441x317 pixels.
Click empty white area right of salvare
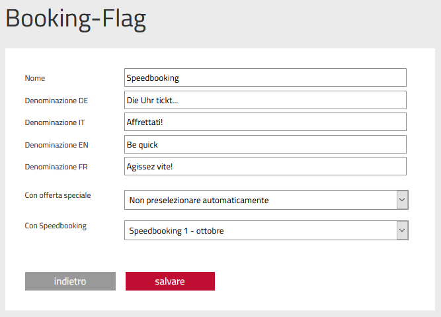coord(317,281)
